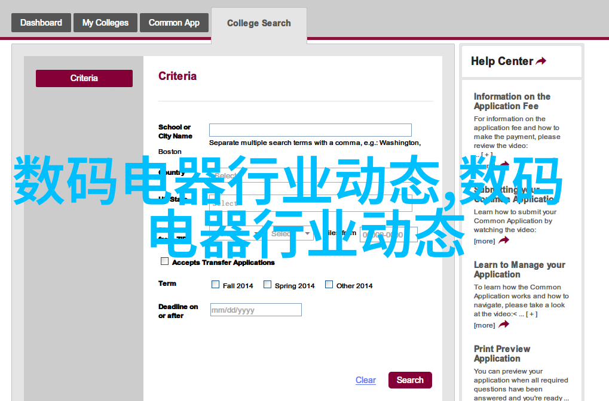Click the Deadline mm/dd/yyyy date field
609x401 pixels.
[256, 310]
